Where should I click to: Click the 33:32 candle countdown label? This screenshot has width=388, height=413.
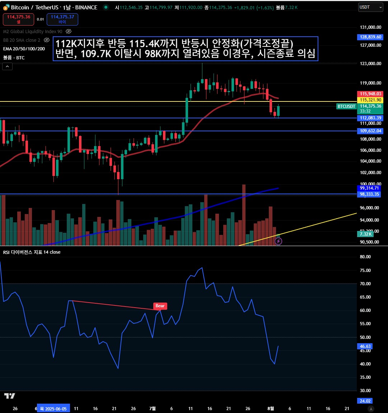(x=365, y=111)
